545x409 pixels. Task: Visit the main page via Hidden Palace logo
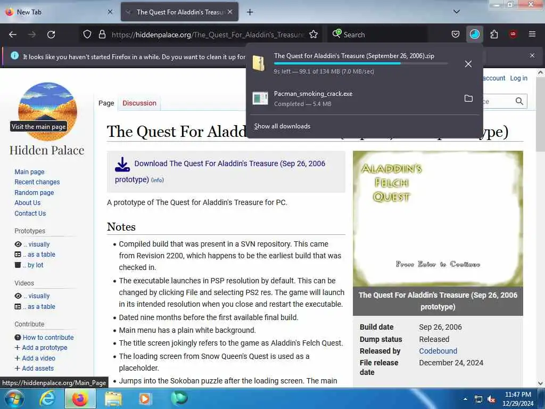(47, 111)
